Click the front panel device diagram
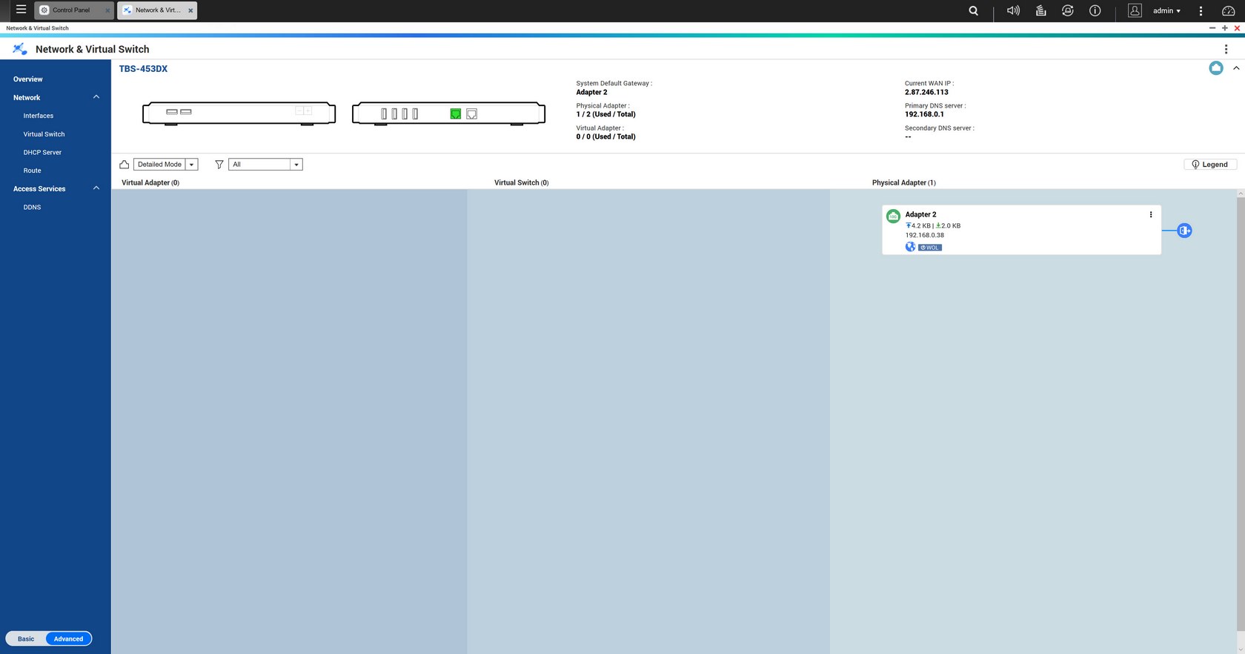The image size is (1245, 654). (x=239, y=113)
